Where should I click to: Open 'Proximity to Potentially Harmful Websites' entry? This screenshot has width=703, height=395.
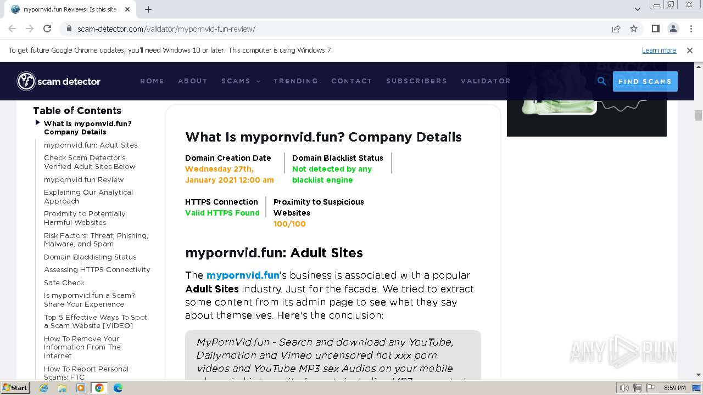[85, 218]
